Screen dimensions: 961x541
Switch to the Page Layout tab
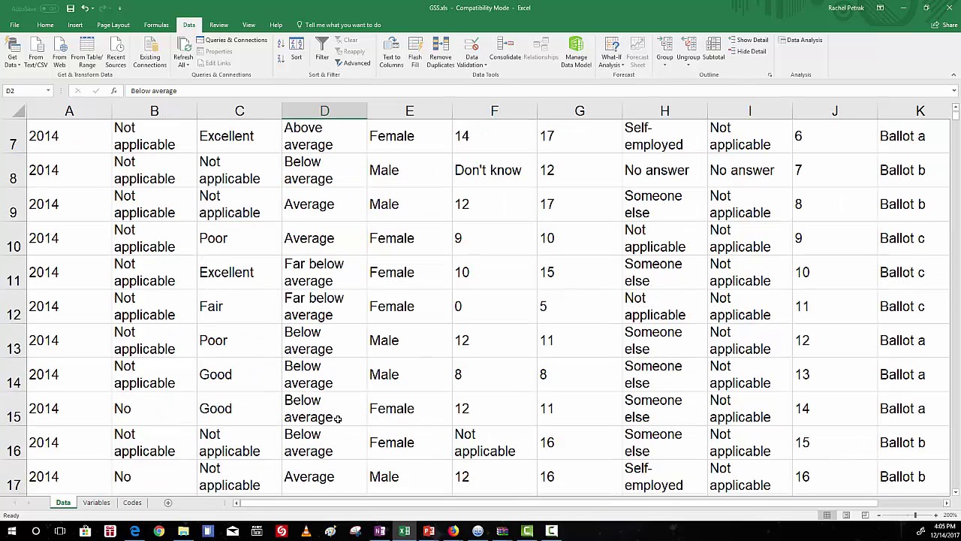click(x=113, y=25)
